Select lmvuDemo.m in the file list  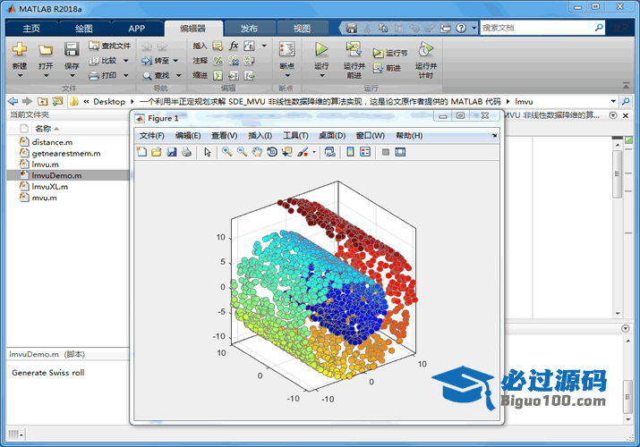point(68,175)
